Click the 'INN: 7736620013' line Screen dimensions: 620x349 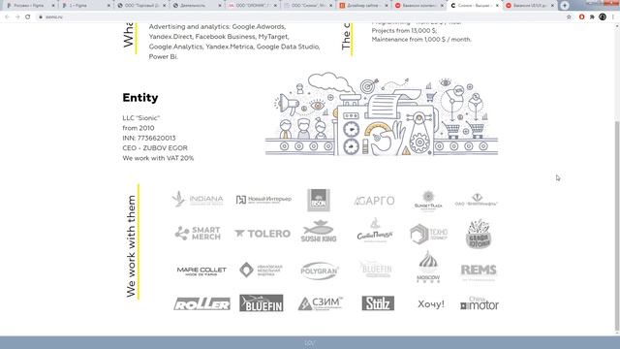pyautogui.click(x=149, y=138)
